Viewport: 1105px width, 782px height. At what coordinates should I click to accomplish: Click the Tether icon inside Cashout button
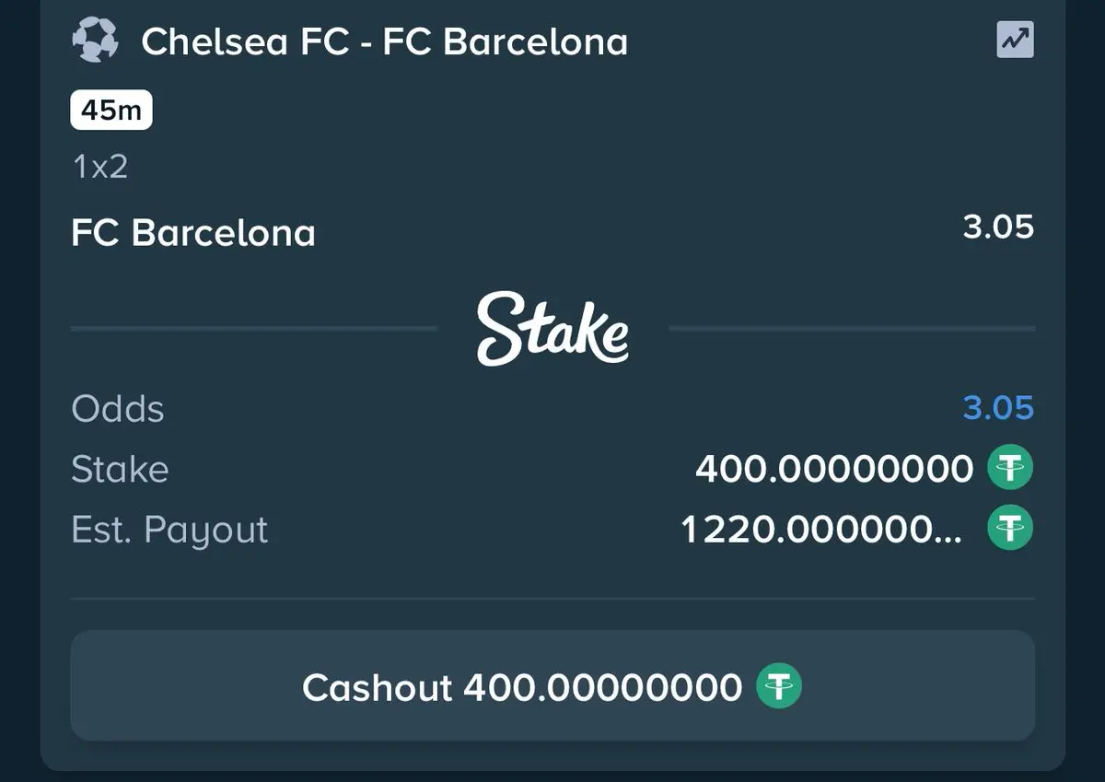click(779, 687)
